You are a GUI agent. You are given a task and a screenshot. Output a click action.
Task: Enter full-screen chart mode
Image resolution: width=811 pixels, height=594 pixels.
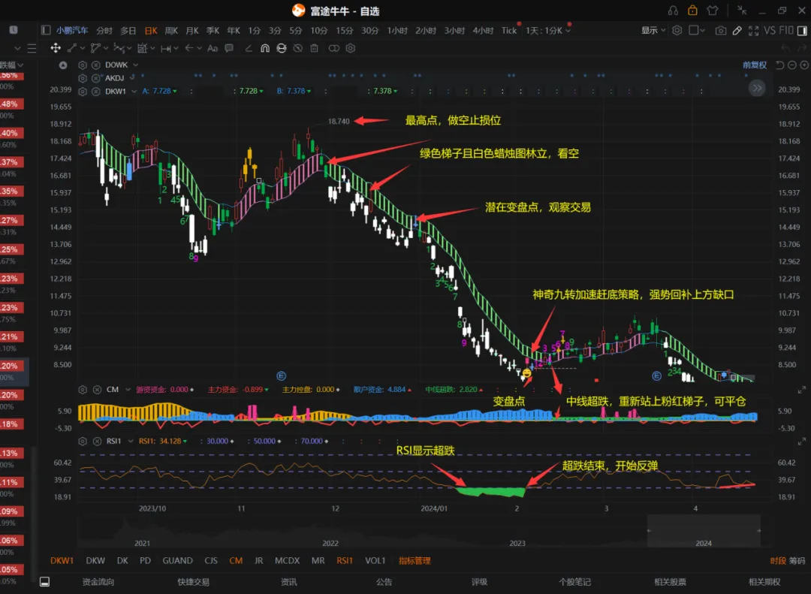(754, 31)
